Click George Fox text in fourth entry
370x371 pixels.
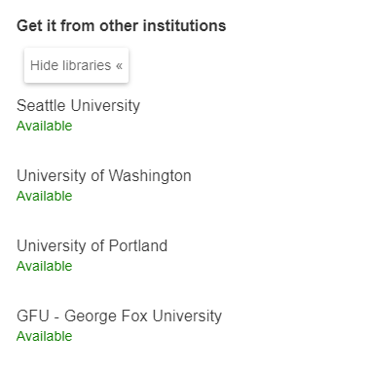(x=106, y=316)
